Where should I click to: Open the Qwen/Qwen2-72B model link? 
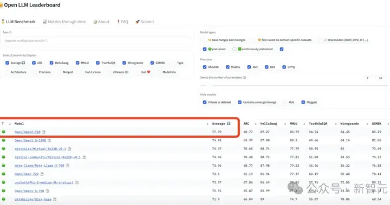click(x=28, y=132)
